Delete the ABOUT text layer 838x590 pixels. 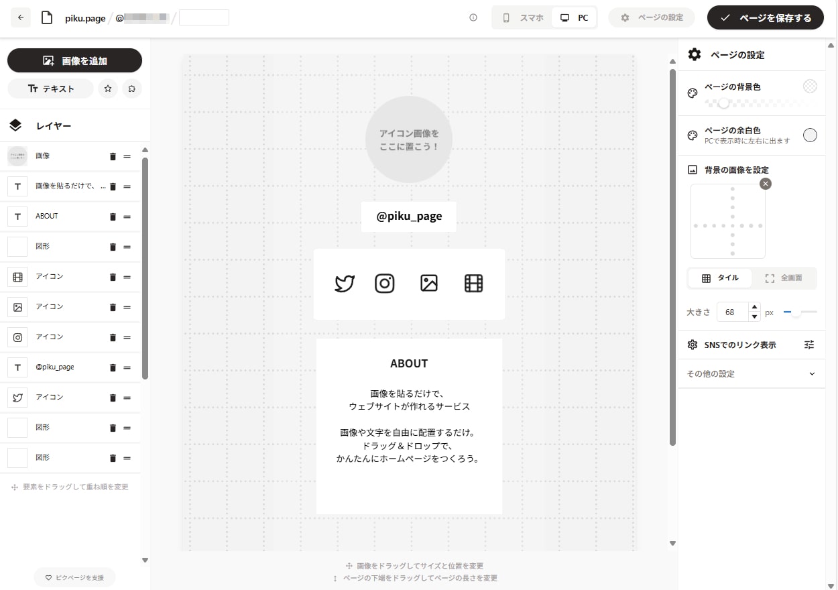tap(113, 217)
